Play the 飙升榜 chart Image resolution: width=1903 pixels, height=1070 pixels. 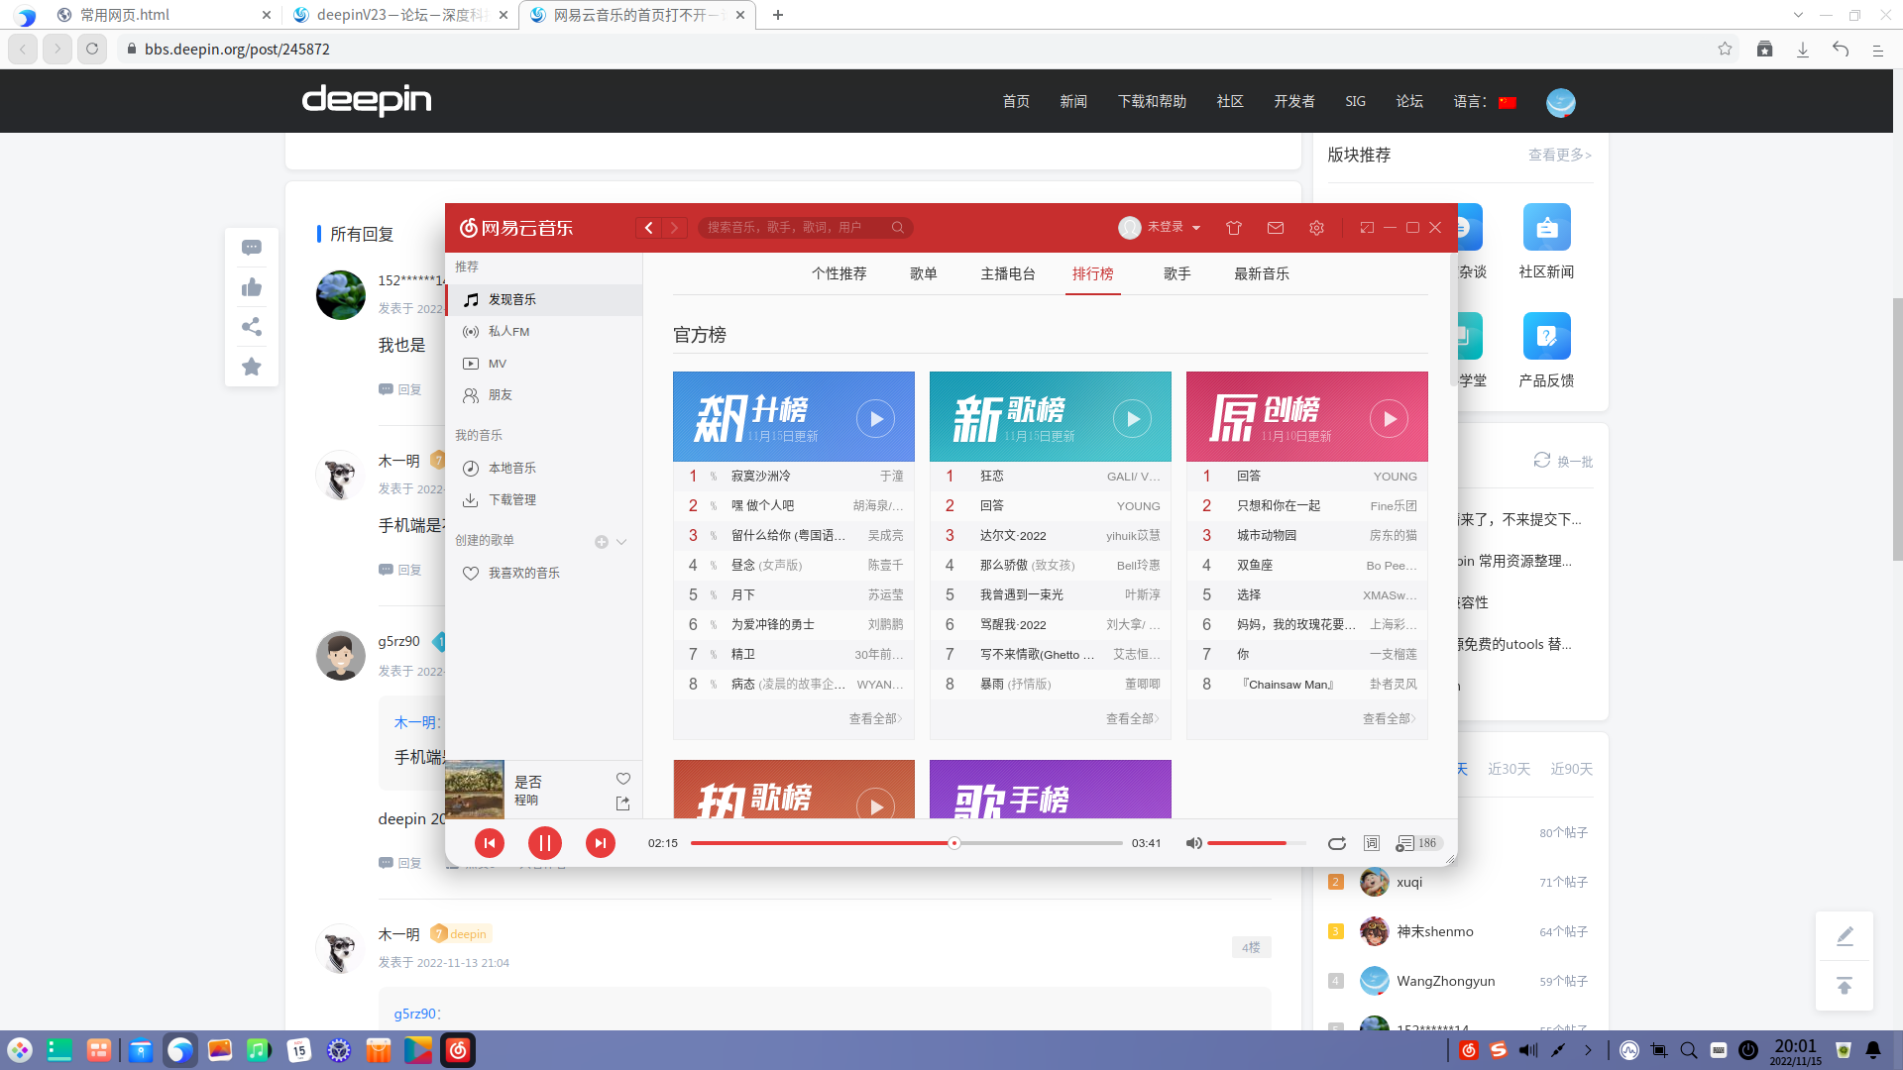click(876, 418)
